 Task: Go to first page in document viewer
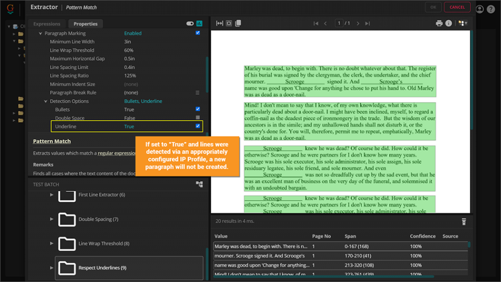316,23
